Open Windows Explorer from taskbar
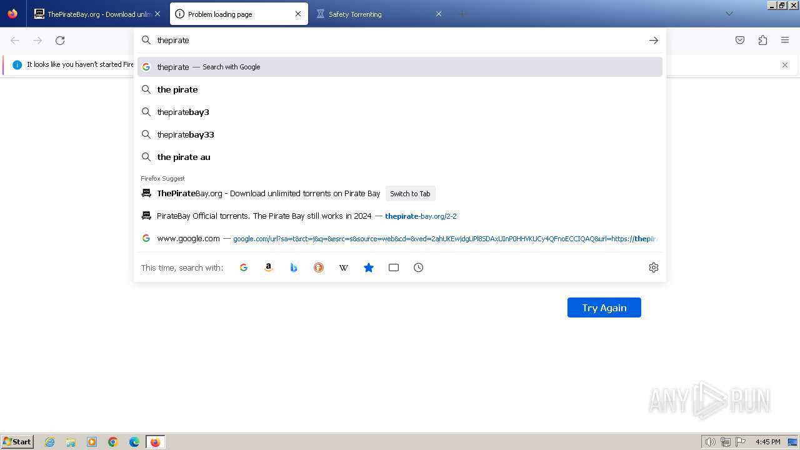Viewport: 800px width, 450px height. (x=71, y=442)
